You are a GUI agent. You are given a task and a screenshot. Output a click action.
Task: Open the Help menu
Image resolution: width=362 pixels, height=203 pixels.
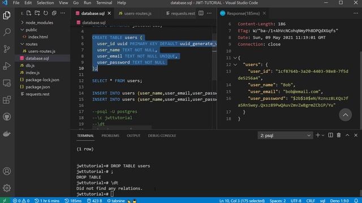coord(122,3)
